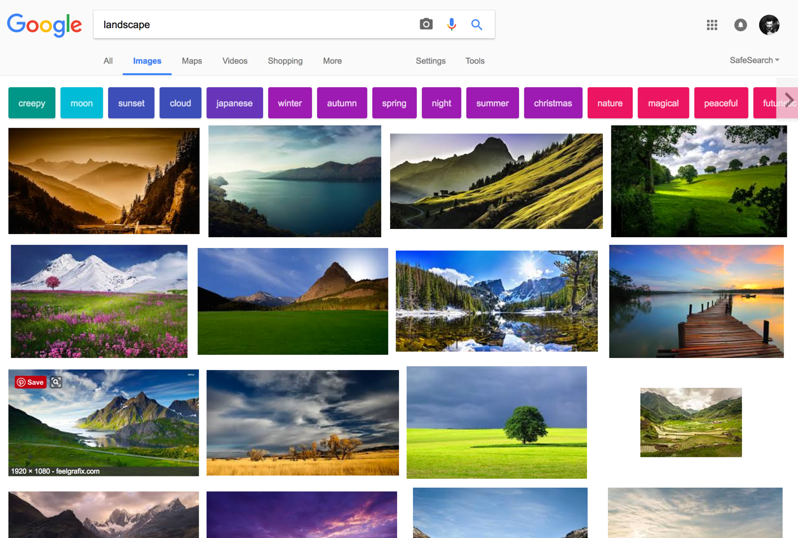
Task: Expand the More menu
Action: tap(332, 61)
